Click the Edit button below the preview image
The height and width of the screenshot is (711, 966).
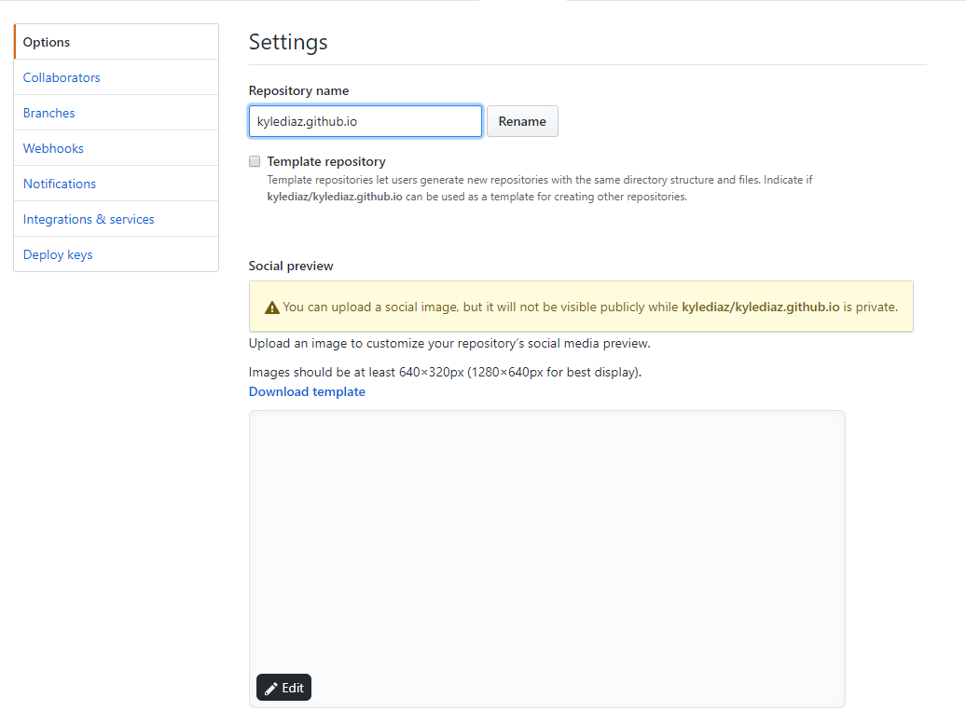[283, 687]
